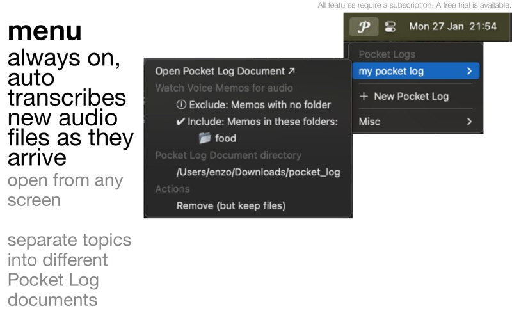Expand the chevron next to 'my pocket log'
This screenshot has width=512, height=320.
tap(469, 71)
